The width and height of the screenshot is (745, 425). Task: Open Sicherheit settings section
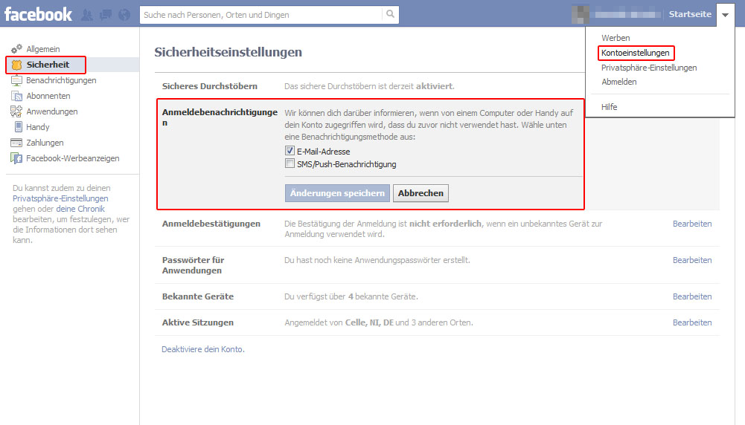tap(48, 65)
